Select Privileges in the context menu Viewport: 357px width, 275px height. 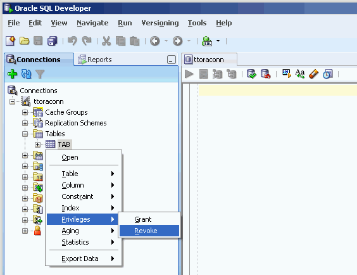(82, 219)
